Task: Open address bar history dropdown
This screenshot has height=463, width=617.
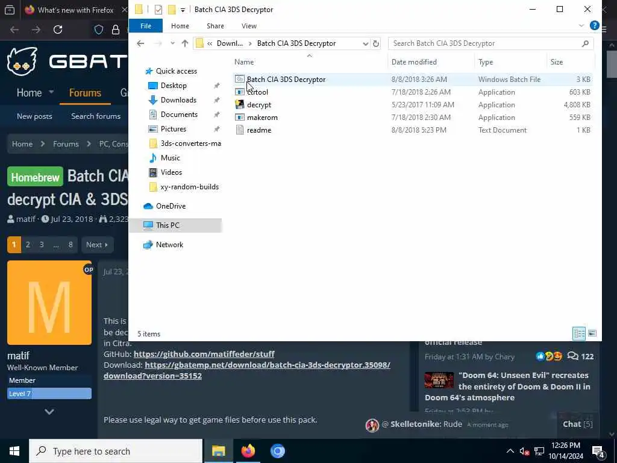Action: 365,43
